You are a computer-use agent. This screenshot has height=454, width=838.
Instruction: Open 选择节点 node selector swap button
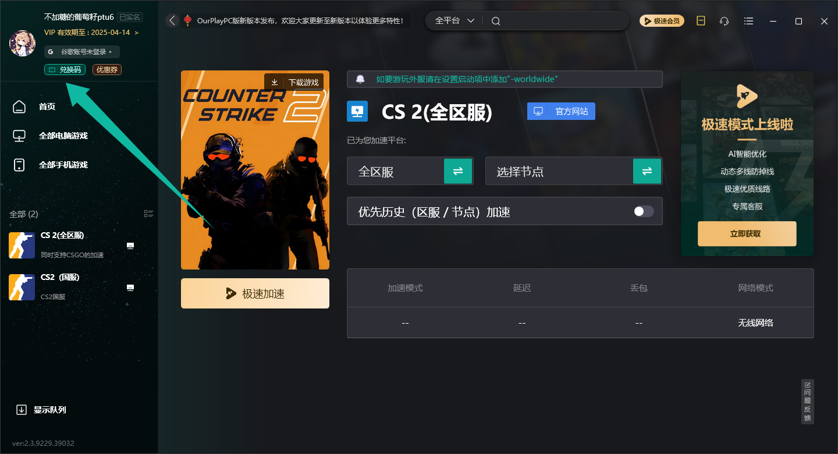[x=647, y=171]
